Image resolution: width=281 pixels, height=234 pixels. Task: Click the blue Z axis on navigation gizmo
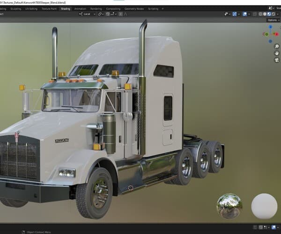(271, 27)
